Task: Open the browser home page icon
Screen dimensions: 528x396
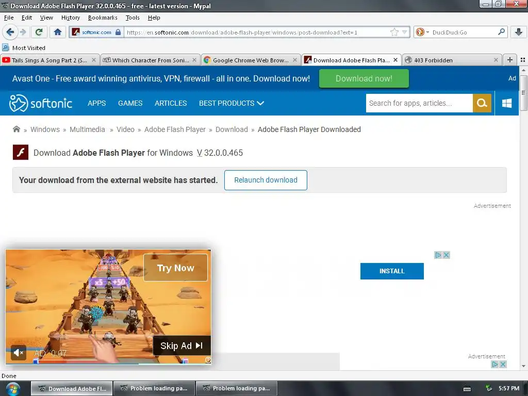Action: [x=58, y=32]
